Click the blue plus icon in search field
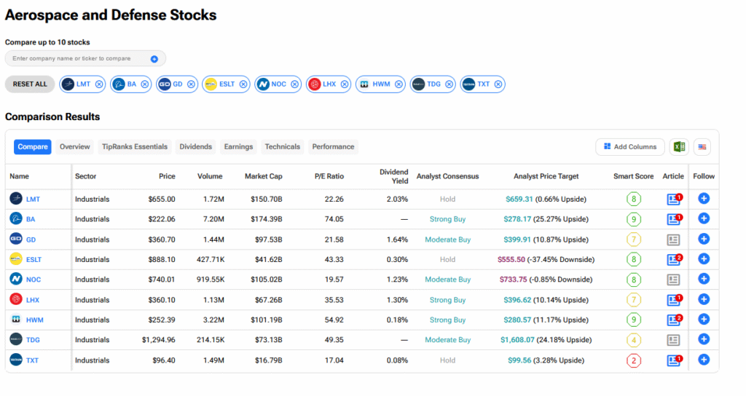 (x=154, y=59)
